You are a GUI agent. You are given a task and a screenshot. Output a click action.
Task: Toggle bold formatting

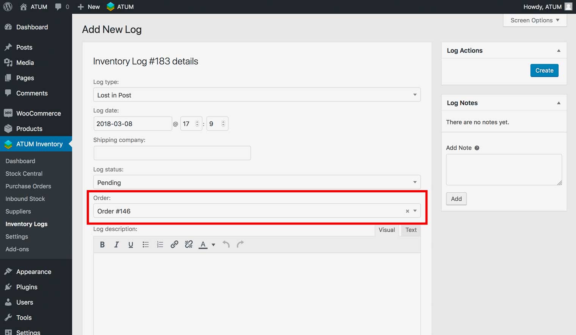pos(102,245)
